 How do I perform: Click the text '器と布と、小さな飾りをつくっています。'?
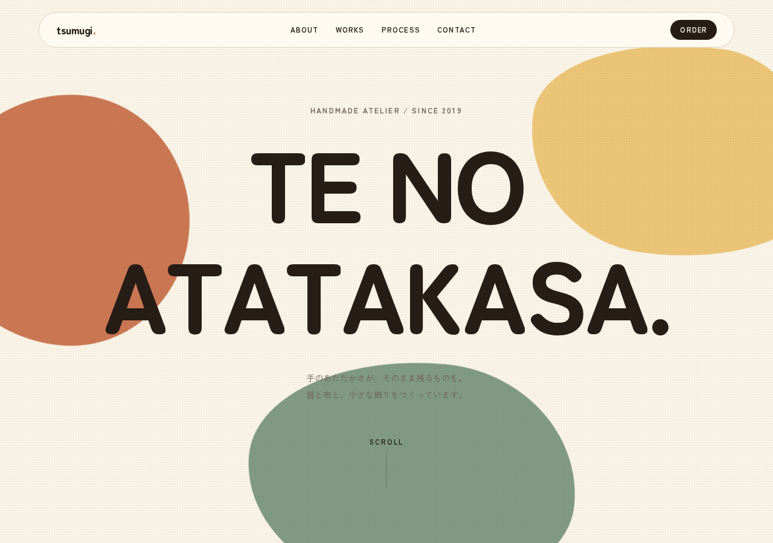[386, 395]
